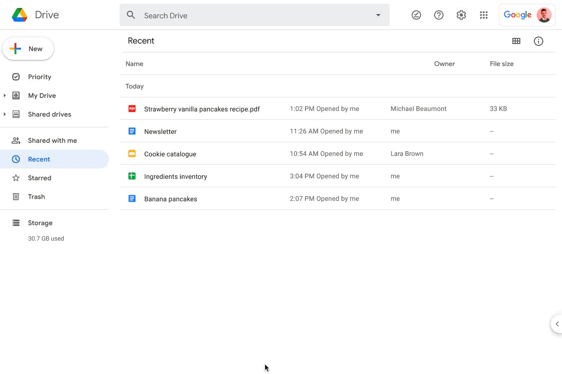Screen dimensions: 562x374
Task: Switch to grid layout view
Action: [516, 41]
